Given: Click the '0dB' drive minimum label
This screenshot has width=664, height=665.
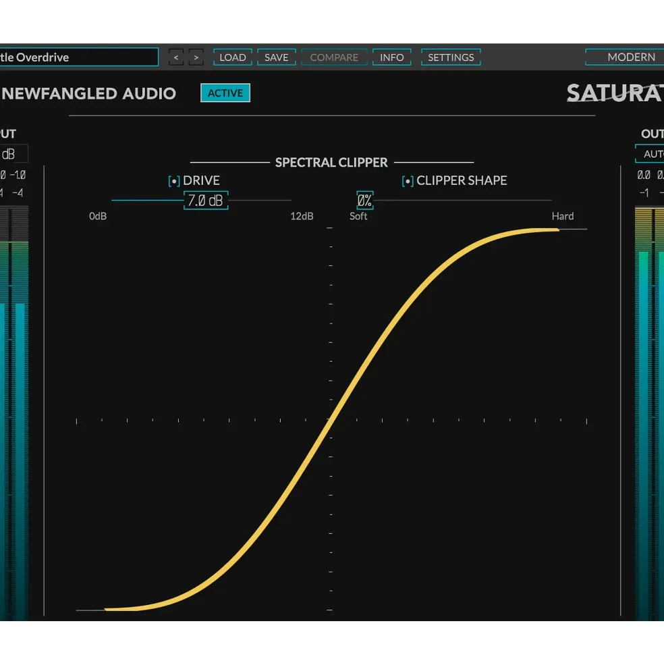Looking at the screenshot, I should point(98,216).
